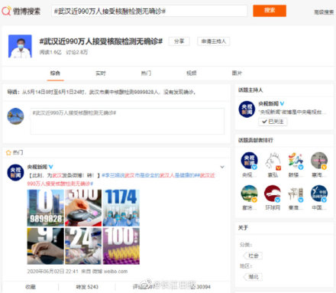The height and width of the screenshot is (293, 336).
Task: Click the topic header avatar thumbnail
Action: point(20,47)
